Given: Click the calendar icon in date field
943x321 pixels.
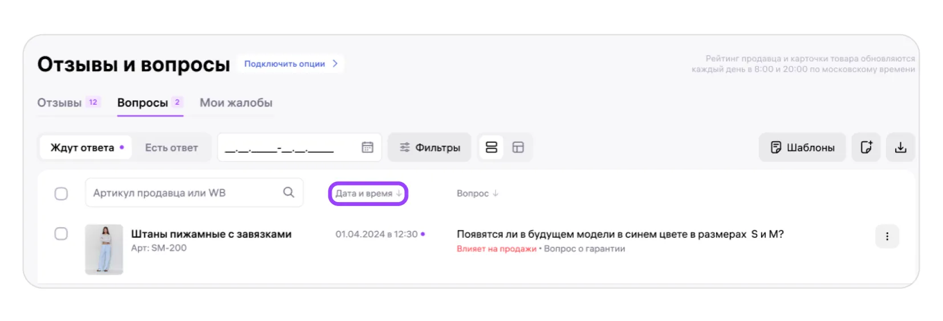Looking at the screenshot, I should pyautogui.click(x=367, y=147).
